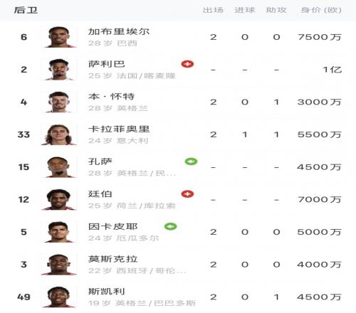Sort by 助攻 column header
The width and height of the screenshot is (356, 313).
click(x=276, y=10)
